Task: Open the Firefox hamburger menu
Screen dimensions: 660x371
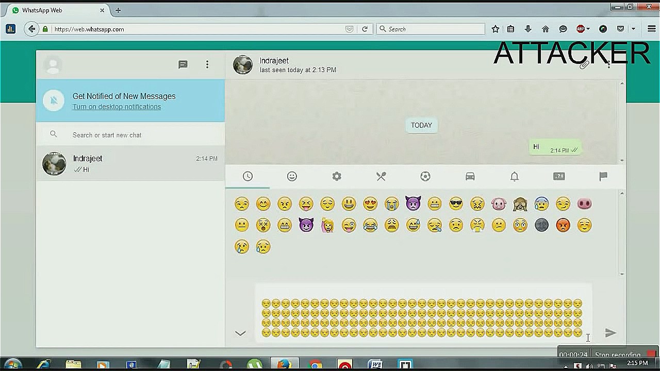Action: pyautogui.click(x=651, y=29)
